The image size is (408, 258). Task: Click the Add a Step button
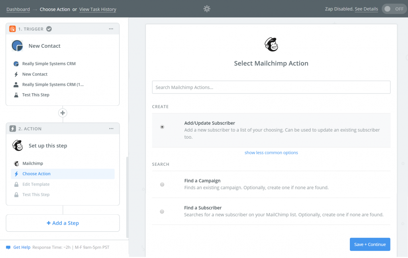pyautogui.click(x=63, y=223)
